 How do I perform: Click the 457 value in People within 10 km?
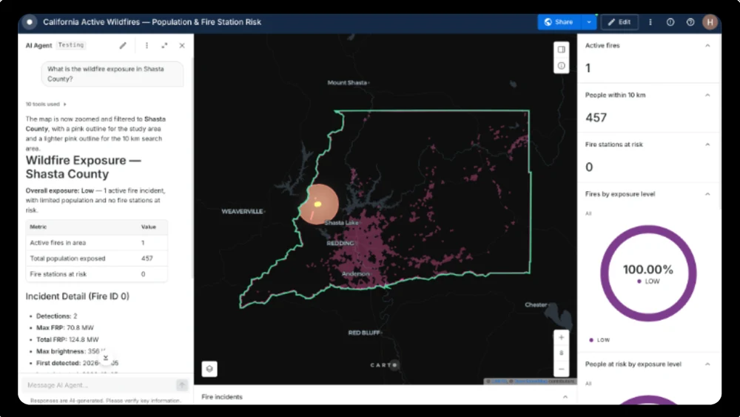coord(596,118)
